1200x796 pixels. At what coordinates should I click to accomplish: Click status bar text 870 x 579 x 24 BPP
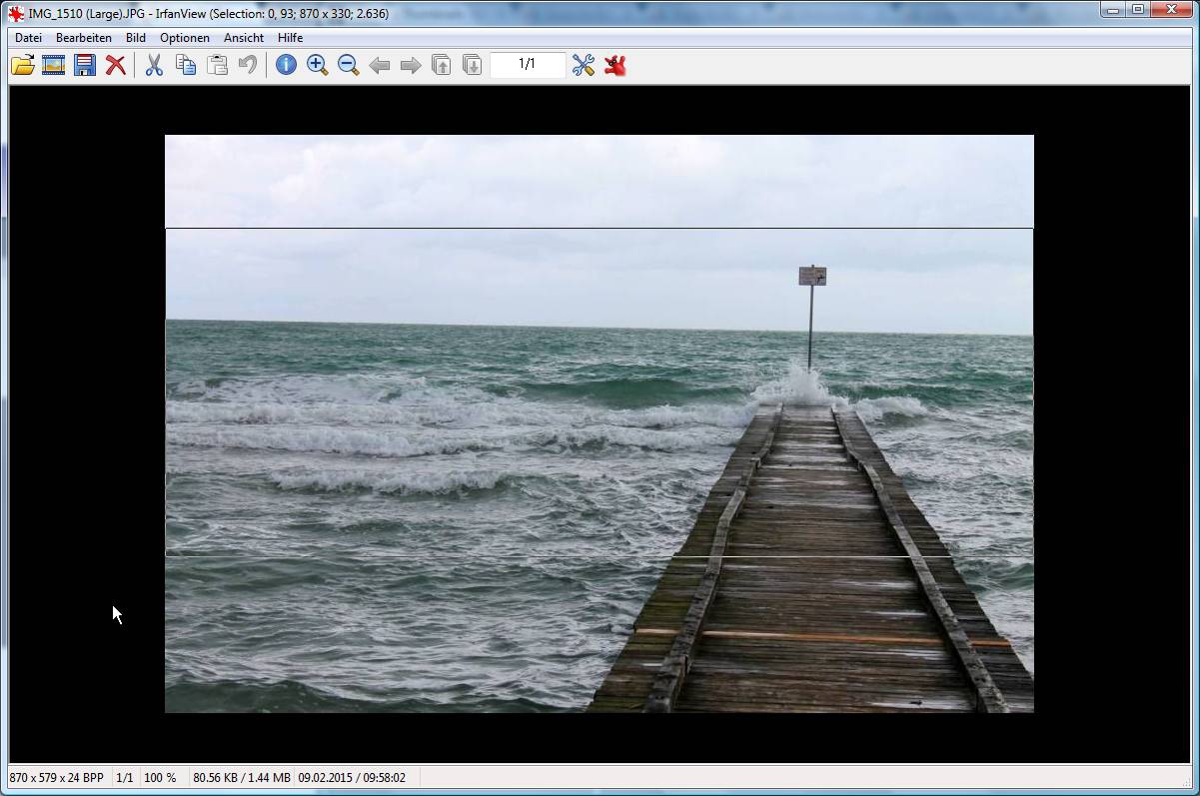[x=57, y=778]
